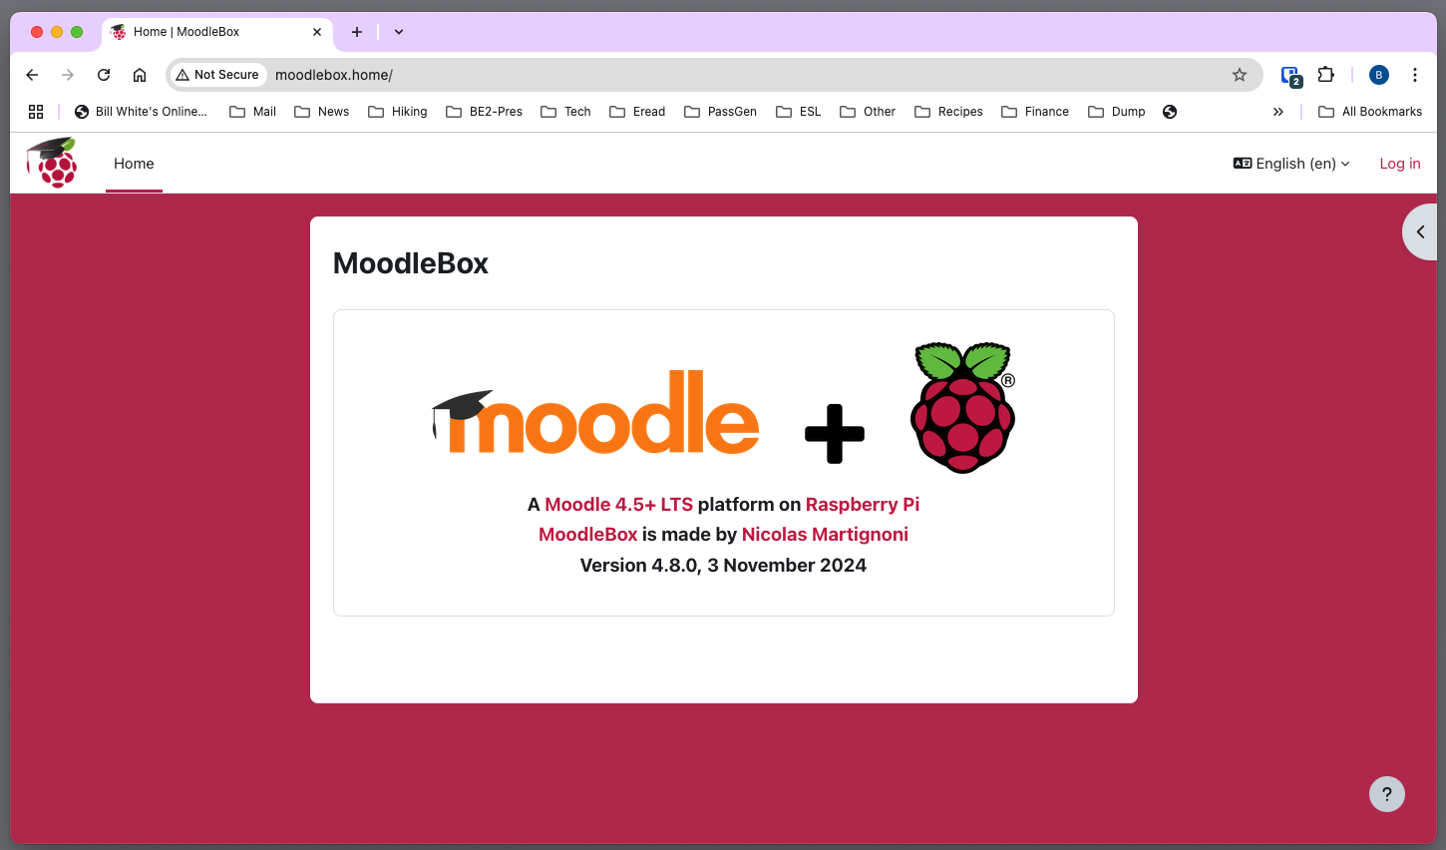Show more bookmarks with the double chevron

[x=1278, y=112]
